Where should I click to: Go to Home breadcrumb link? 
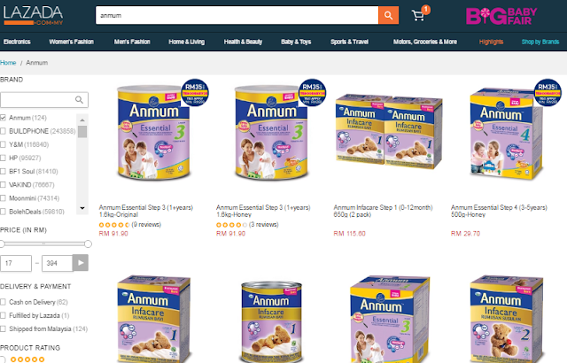tap(8, 63)
